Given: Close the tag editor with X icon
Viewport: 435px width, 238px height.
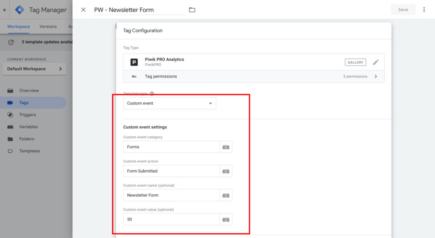Looking at the screenshot, I should pyautogui.click(x=83, y=10).
